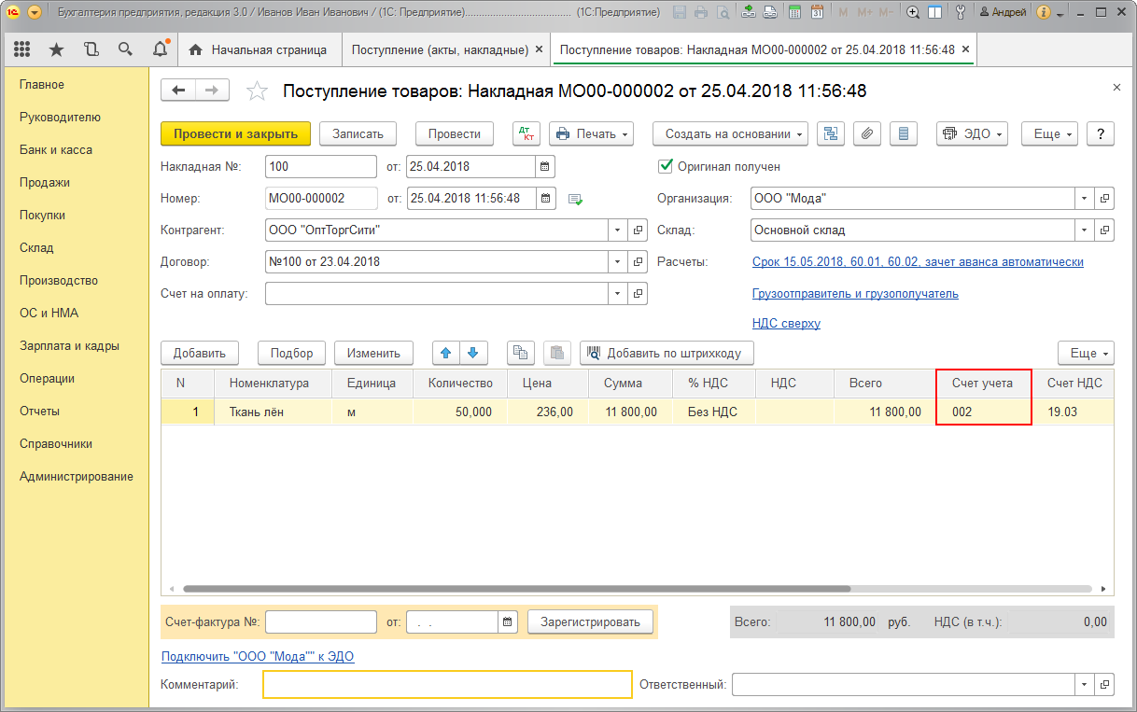Expand the Склад dropdown list
1137x712 pixels.
(x=1084, y=230)
